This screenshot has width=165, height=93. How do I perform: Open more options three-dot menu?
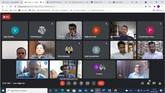point(94,83)
